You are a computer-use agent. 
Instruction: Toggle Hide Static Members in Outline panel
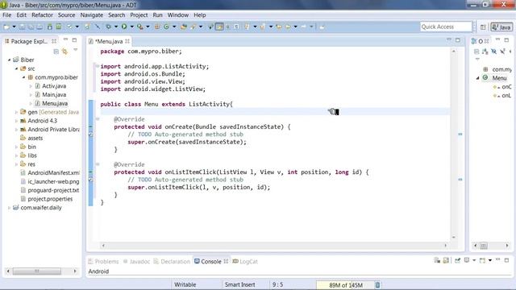pos(502,52)
